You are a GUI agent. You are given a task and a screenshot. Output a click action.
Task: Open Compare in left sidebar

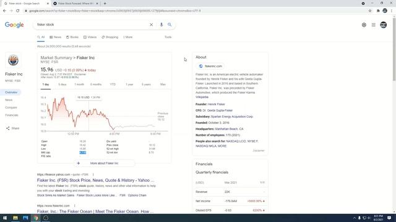click(11, 107)
